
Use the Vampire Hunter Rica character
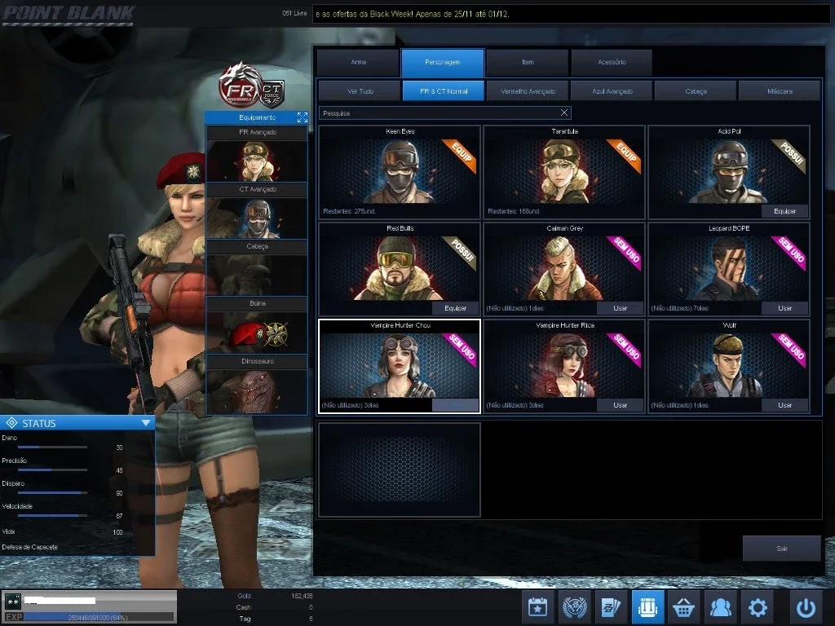click(x=620, y=405)
